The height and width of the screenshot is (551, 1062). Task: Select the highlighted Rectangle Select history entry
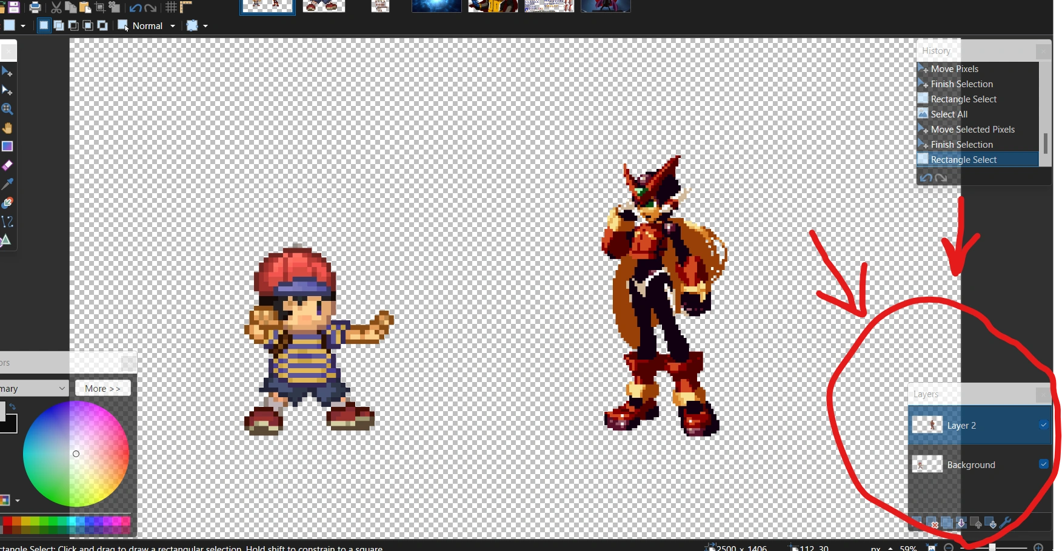click(x=978, y=160)
